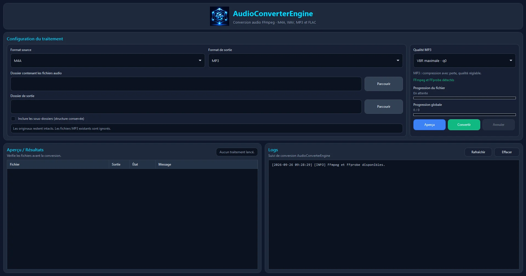Click the AudioConverterEngine title text
This screenshot has height=276, width=526.
pos(273,14)
